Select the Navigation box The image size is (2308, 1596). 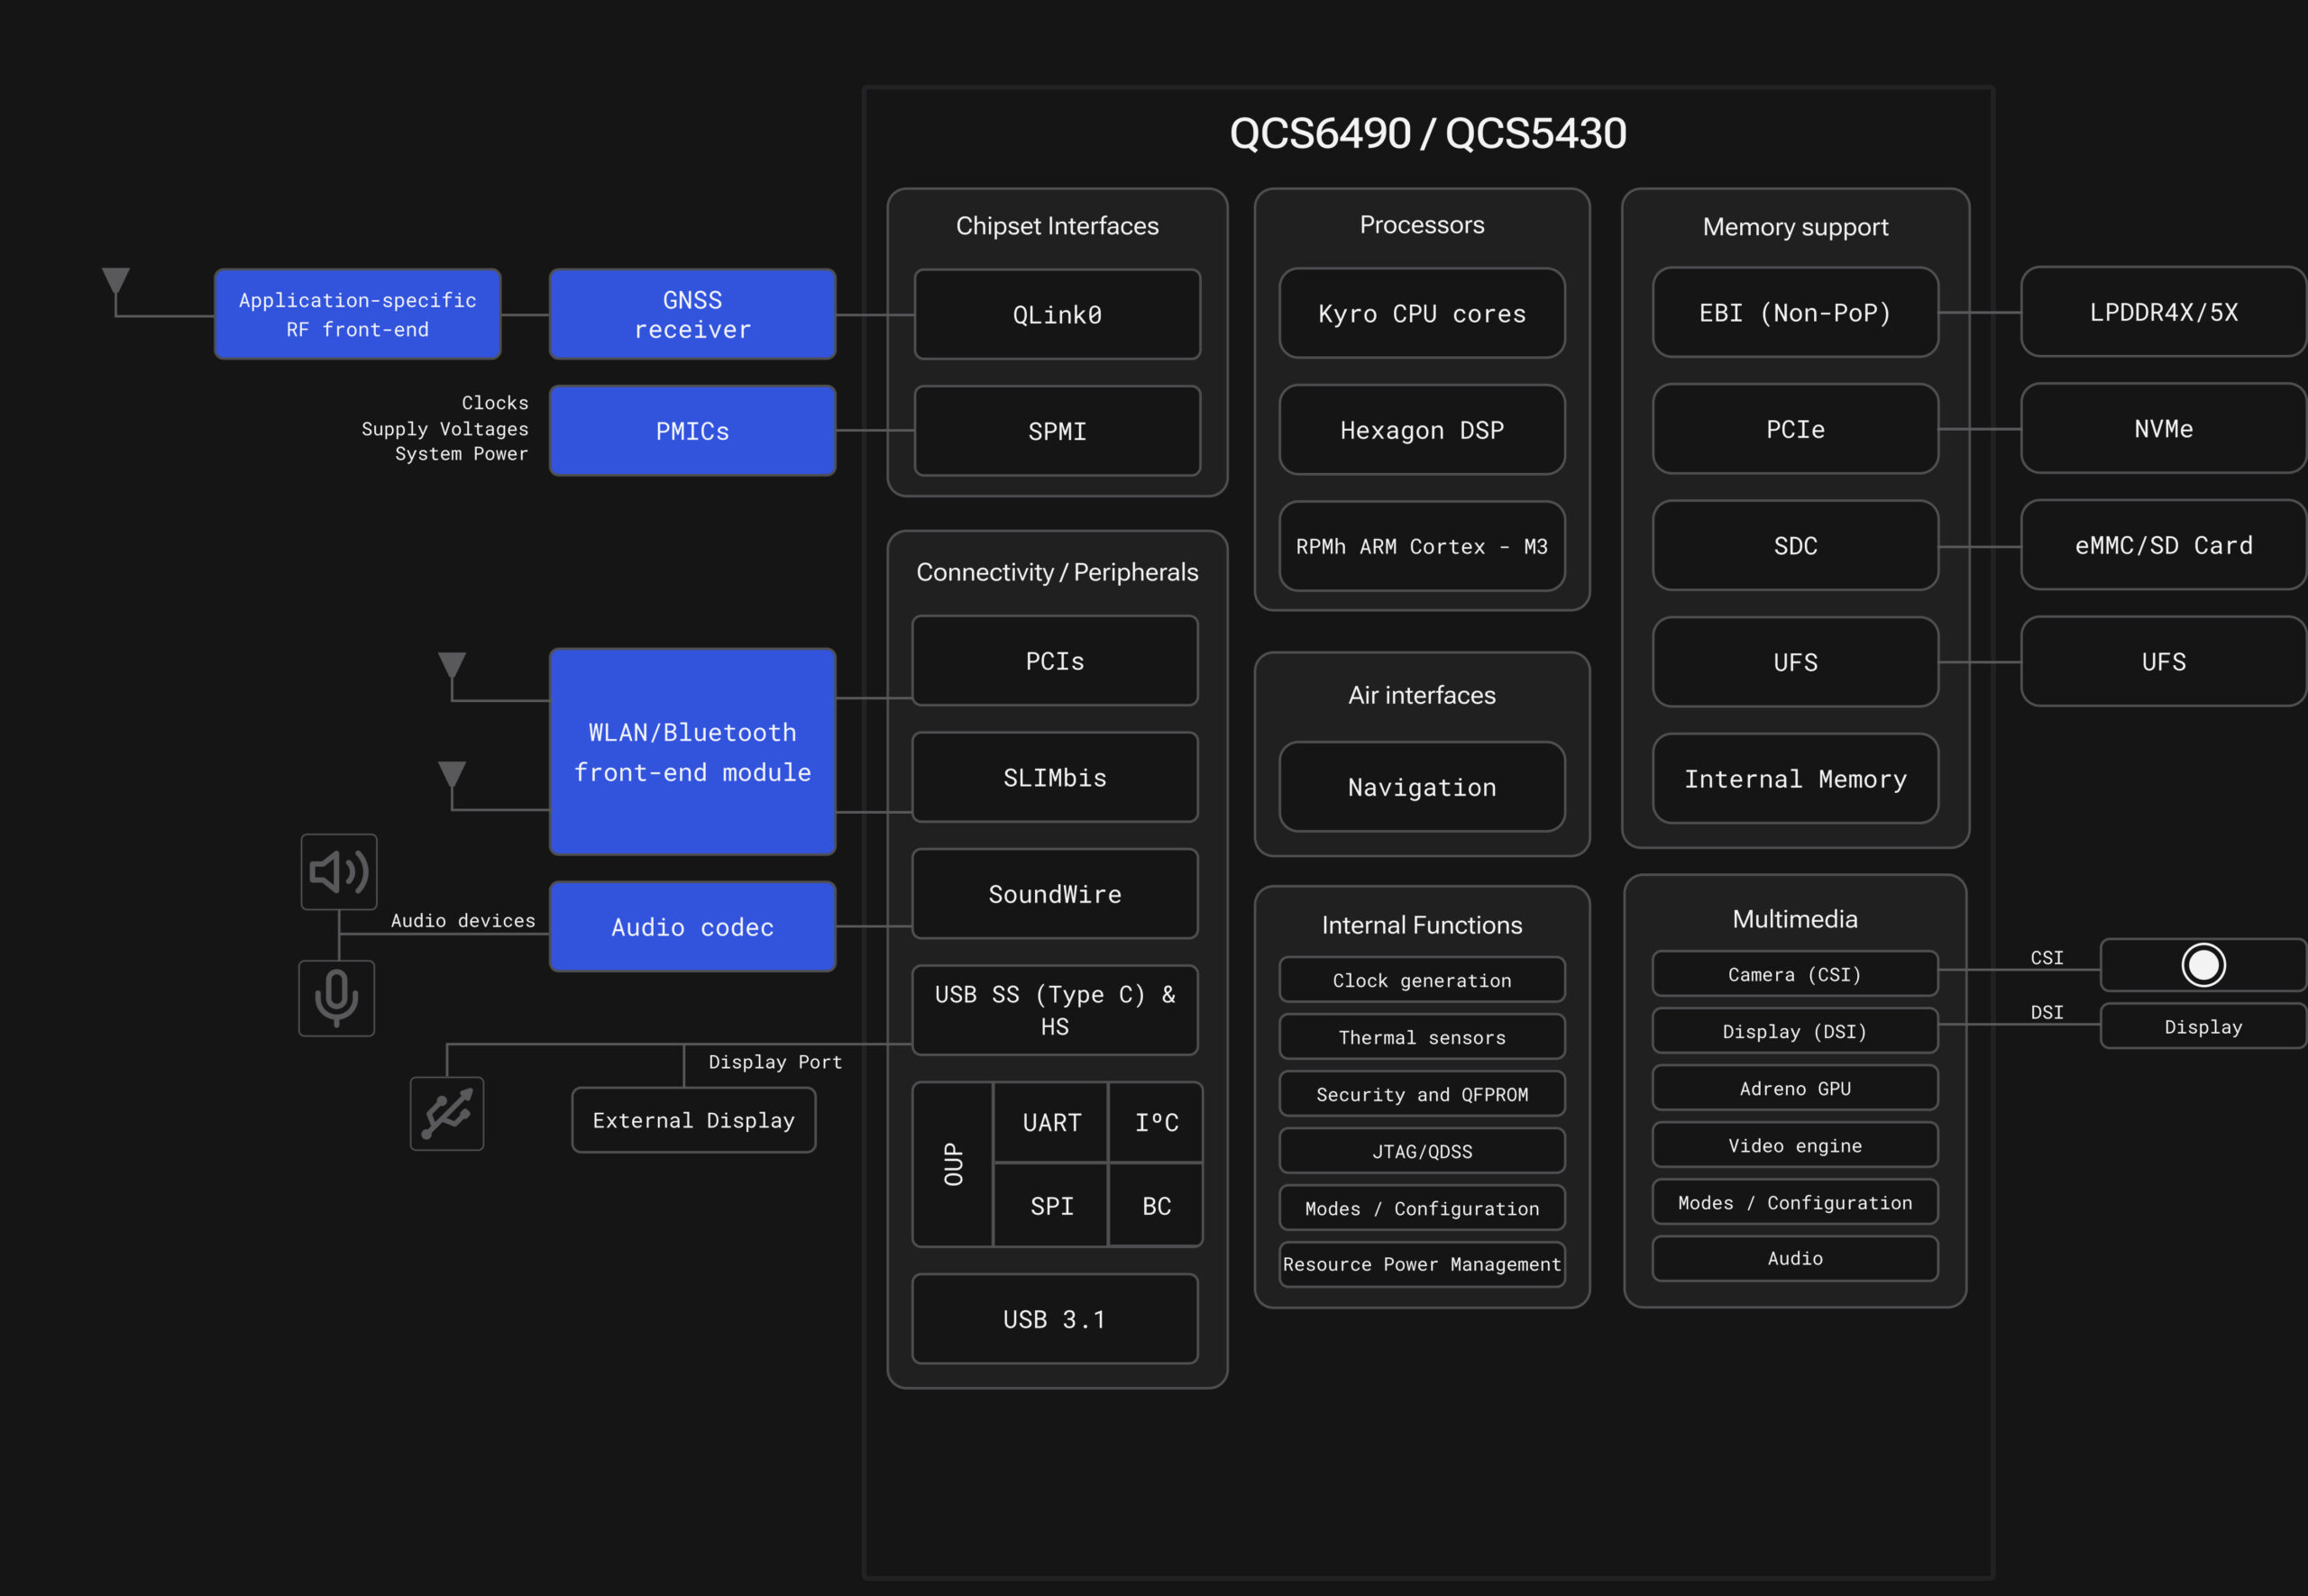point(1423,787)
